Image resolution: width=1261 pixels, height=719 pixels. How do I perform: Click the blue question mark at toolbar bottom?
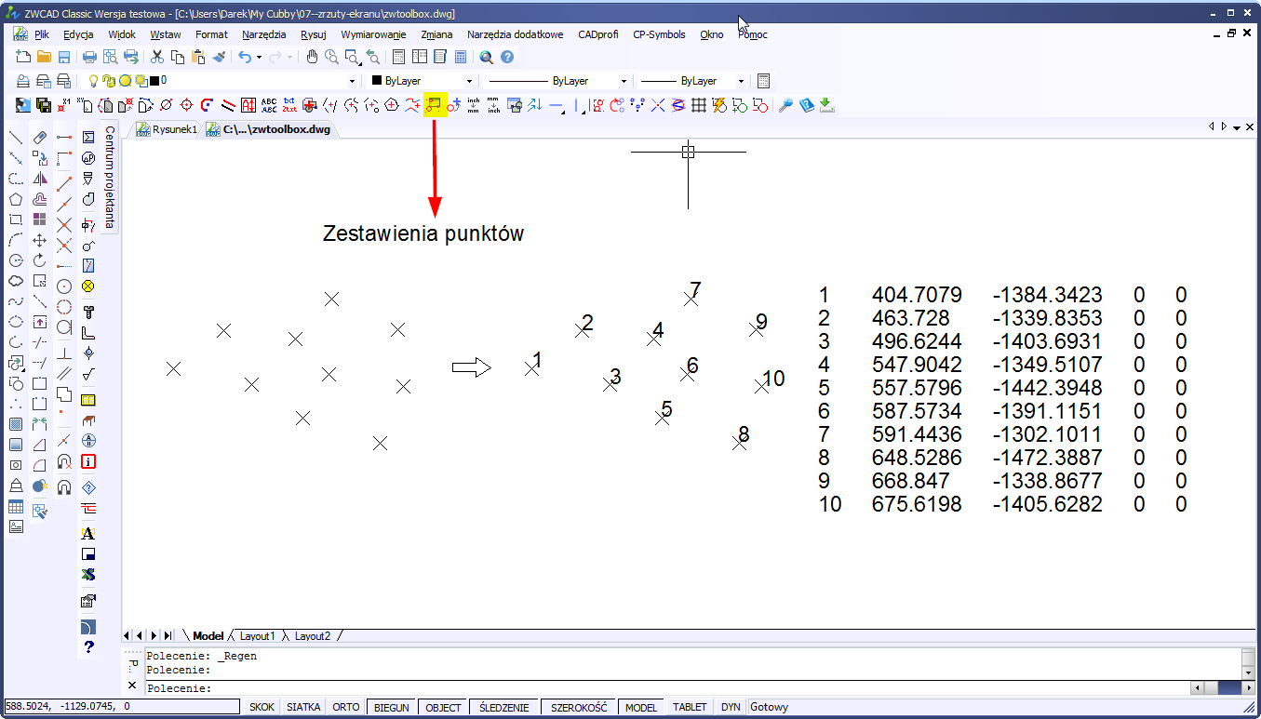[x=88, y=646]
